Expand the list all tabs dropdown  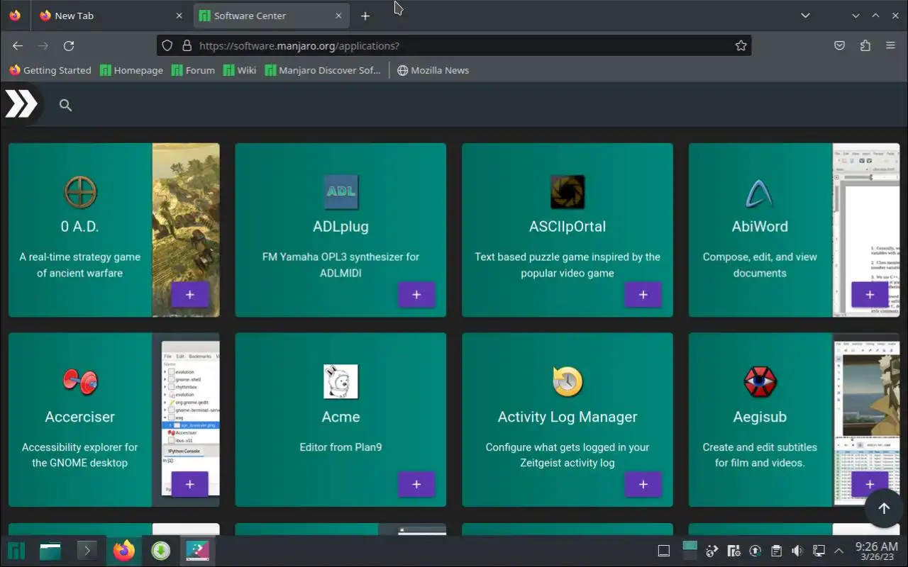[805, 16]
